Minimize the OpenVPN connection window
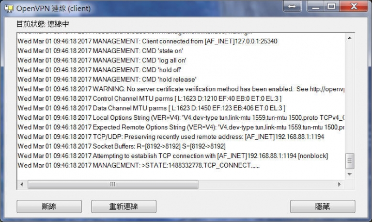Image resolution: width=372 pixels, height=222 pixels. click(316, 6)
